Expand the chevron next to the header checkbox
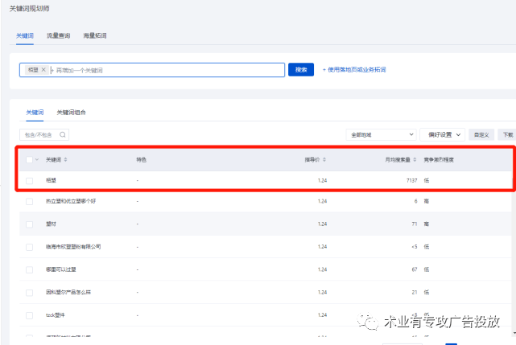The image size is (516, 345). click(37, 160)
